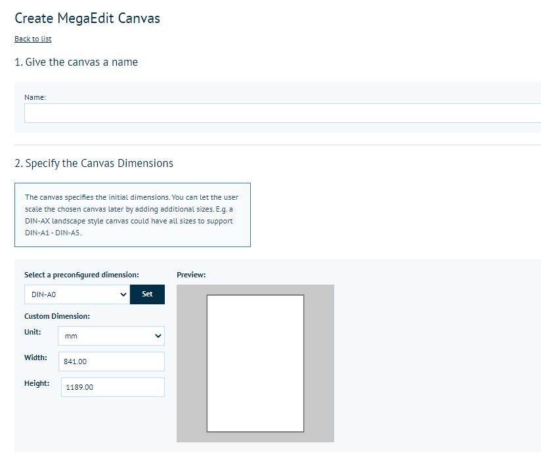This screenshot has width=541, height=466.
Task: Click the "1. Give the canvas a name" heading
Action: (x=76, y=62)
